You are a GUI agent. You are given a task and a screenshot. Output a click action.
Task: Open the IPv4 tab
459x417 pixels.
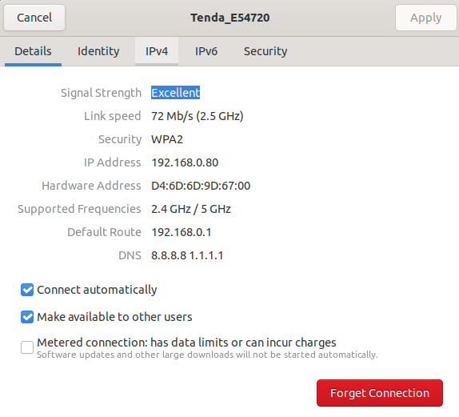[157, 51]
